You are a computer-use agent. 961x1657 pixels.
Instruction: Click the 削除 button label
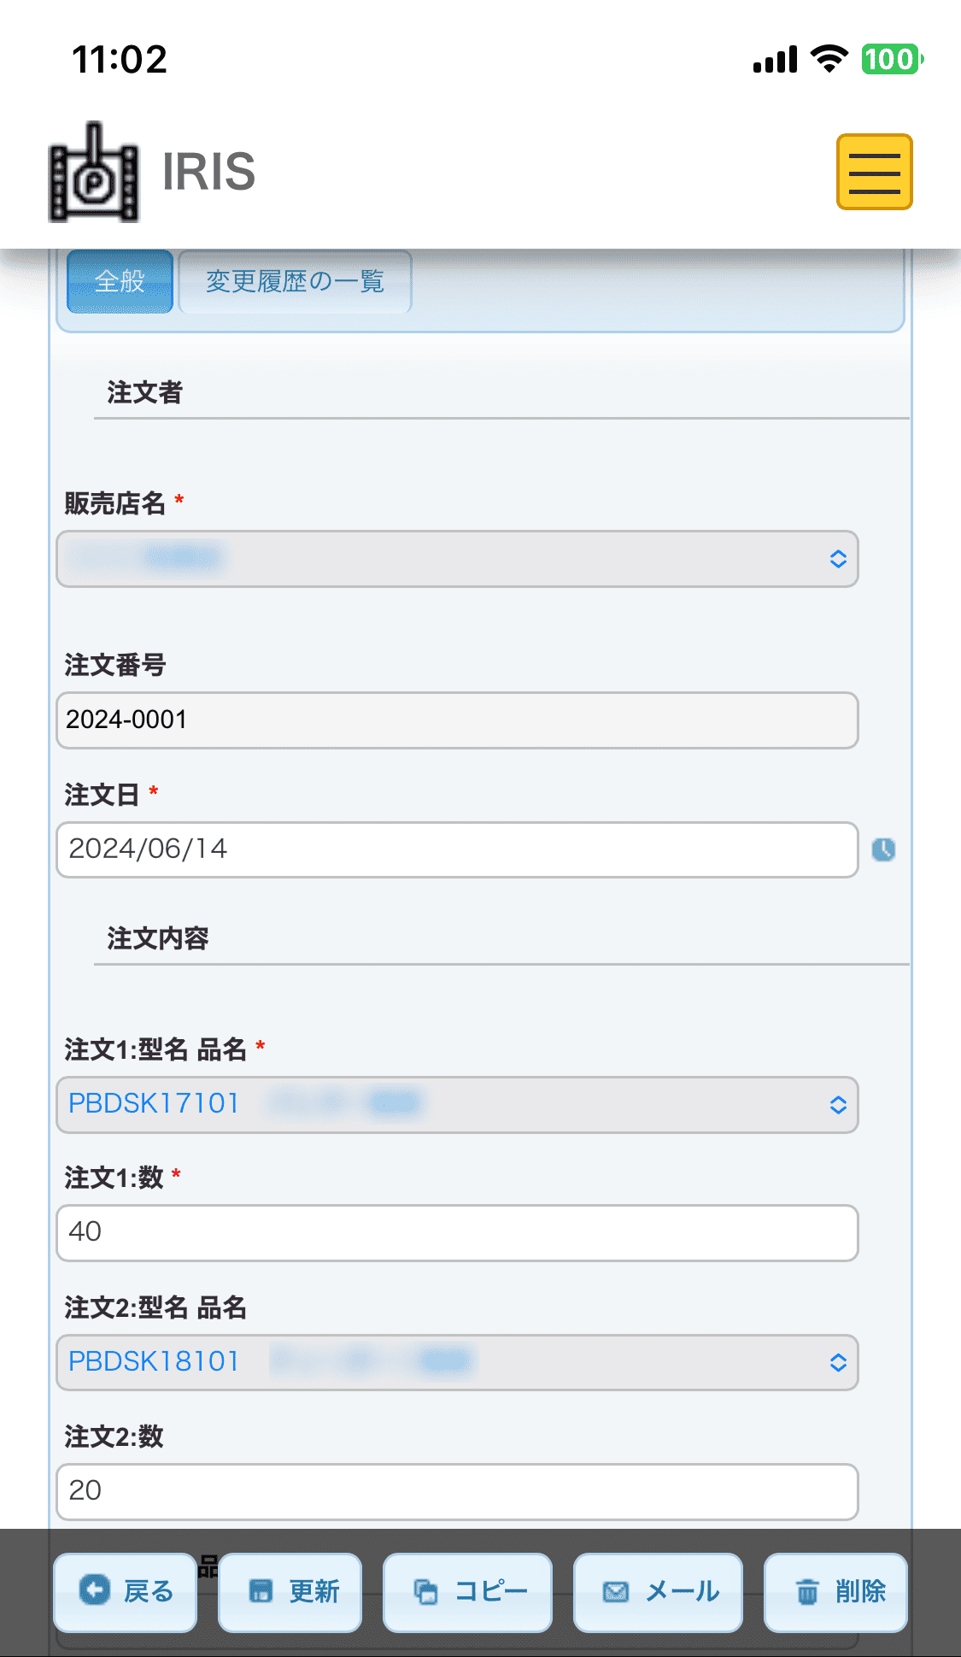pyautogui.click(x=860, y=1591)
